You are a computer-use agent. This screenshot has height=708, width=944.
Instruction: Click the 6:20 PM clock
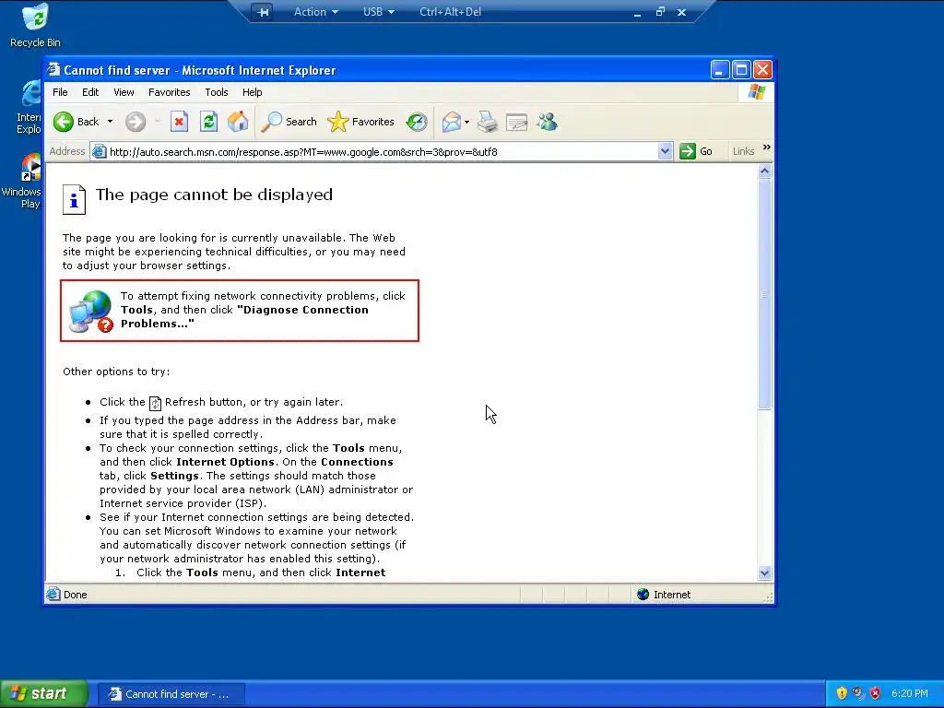[x=910, y=693]
